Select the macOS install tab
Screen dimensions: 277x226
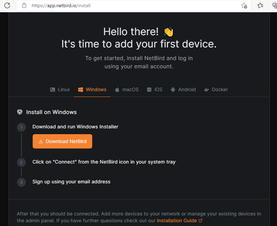(x=130, y=89)
